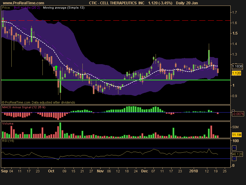
Task: Click the 46.128 RSI value tag
Action: tap(237, 154)
